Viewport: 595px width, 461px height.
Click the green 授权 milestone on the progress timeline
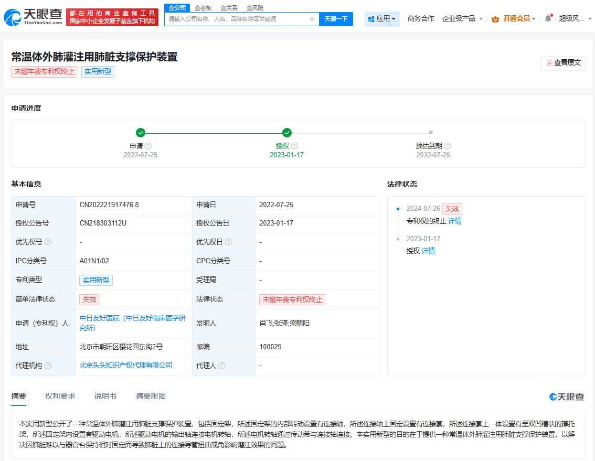(287, 133)
